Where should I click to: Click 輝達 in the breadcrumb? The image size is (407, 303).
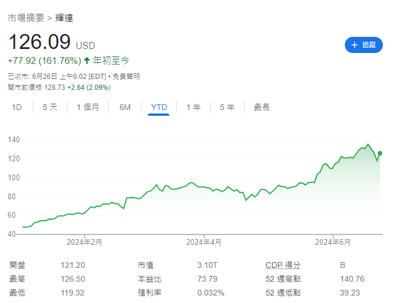(64, 18)
